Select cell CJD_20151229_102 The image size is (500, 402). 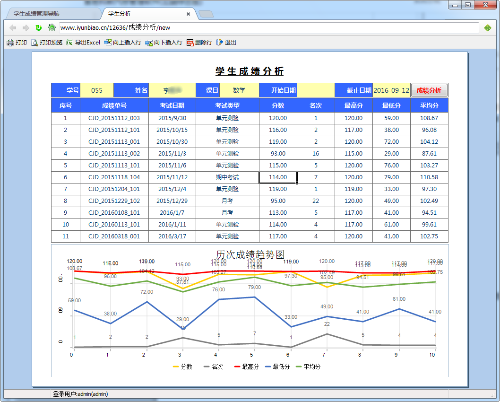click(114, 201)
